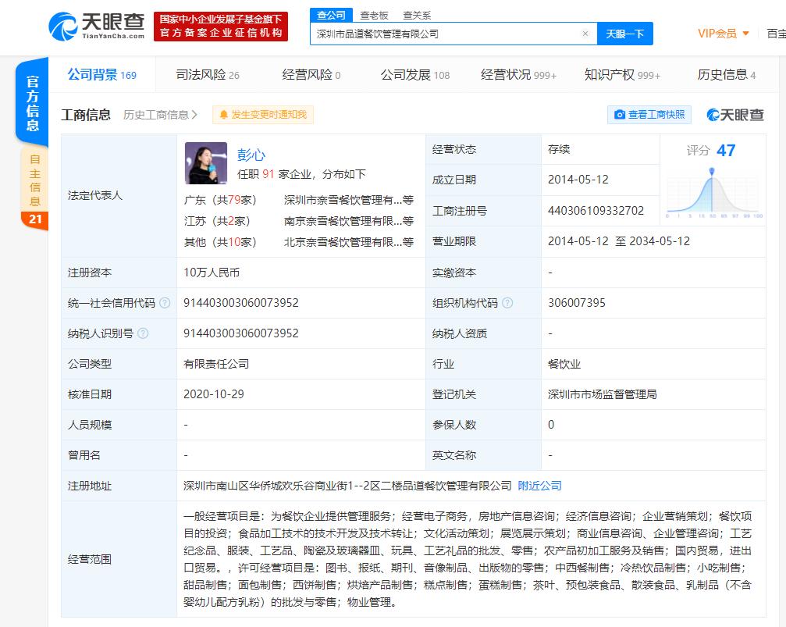This screenshot has height=627, width=786.
Task: Open the 附近公司 link
Action: click(x=539, y=486)
